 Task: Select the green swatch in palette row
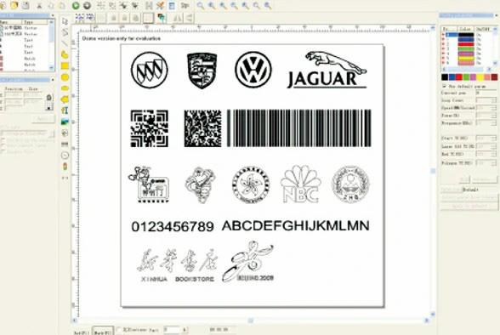[466, 77]
